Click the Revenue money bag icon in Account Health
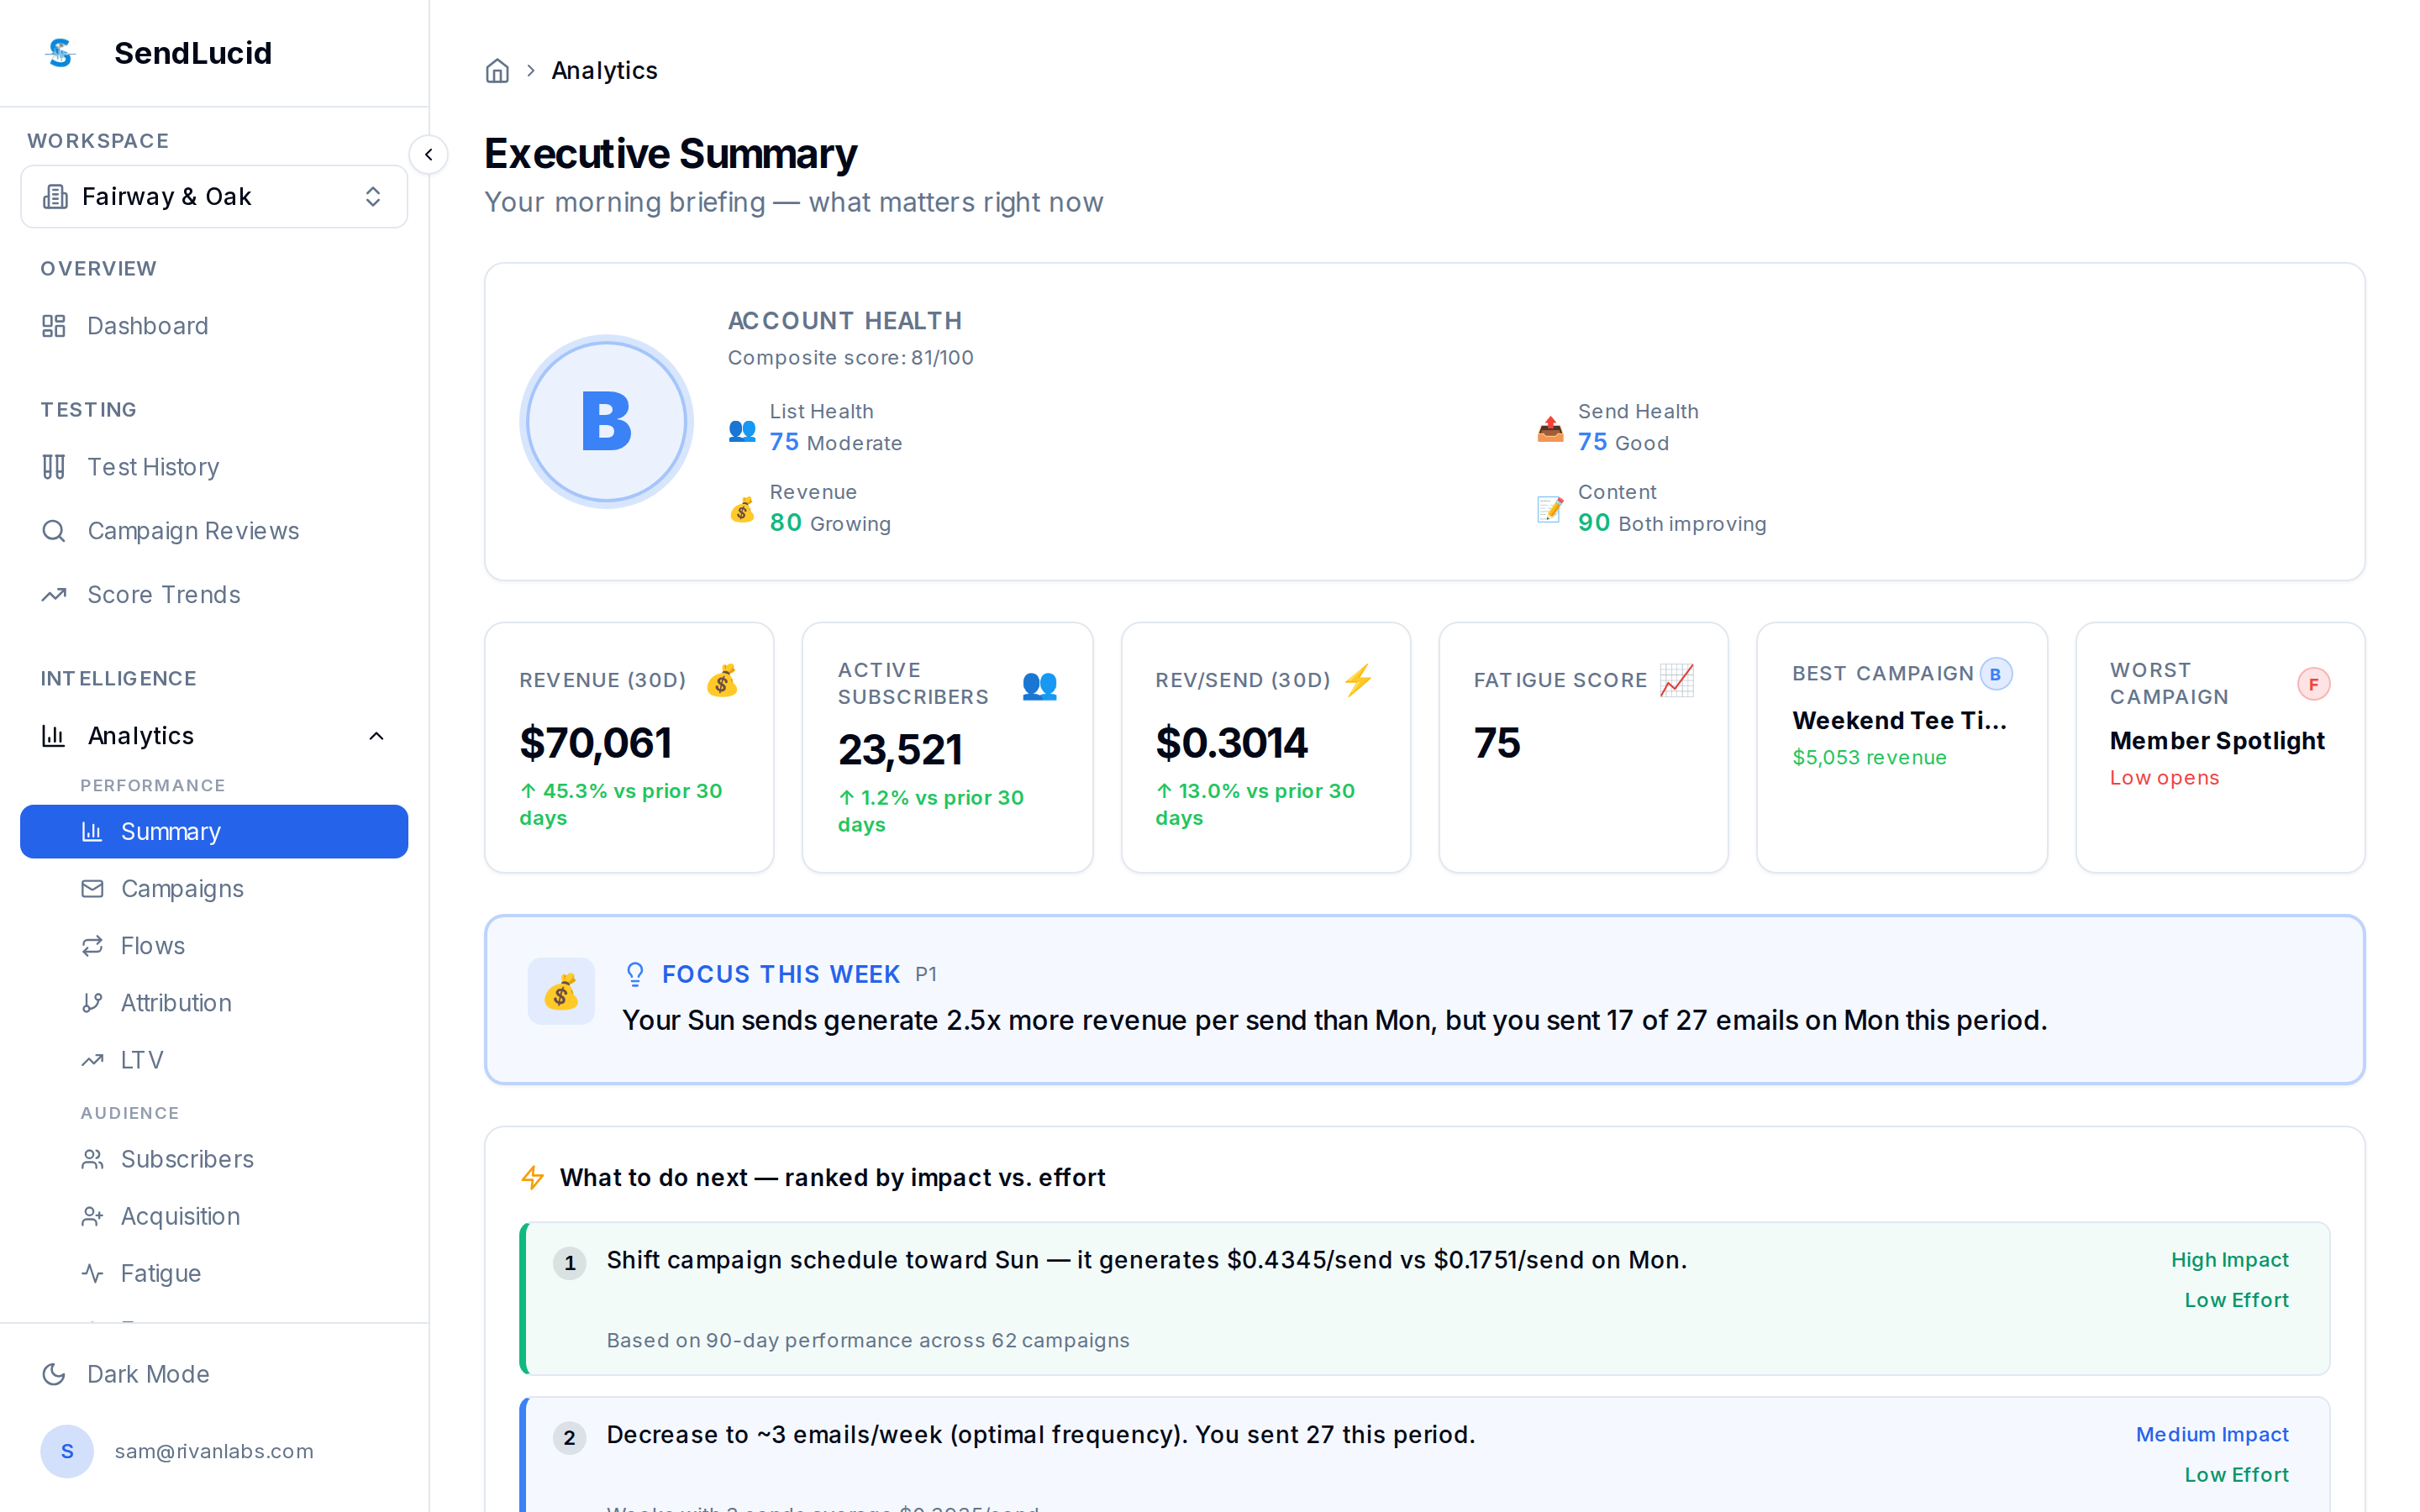The image size is (2420, 1512). tap(742, 509)
